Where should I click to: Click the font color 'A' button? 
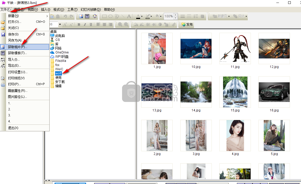pyautogui.click(x=138, y=17)
